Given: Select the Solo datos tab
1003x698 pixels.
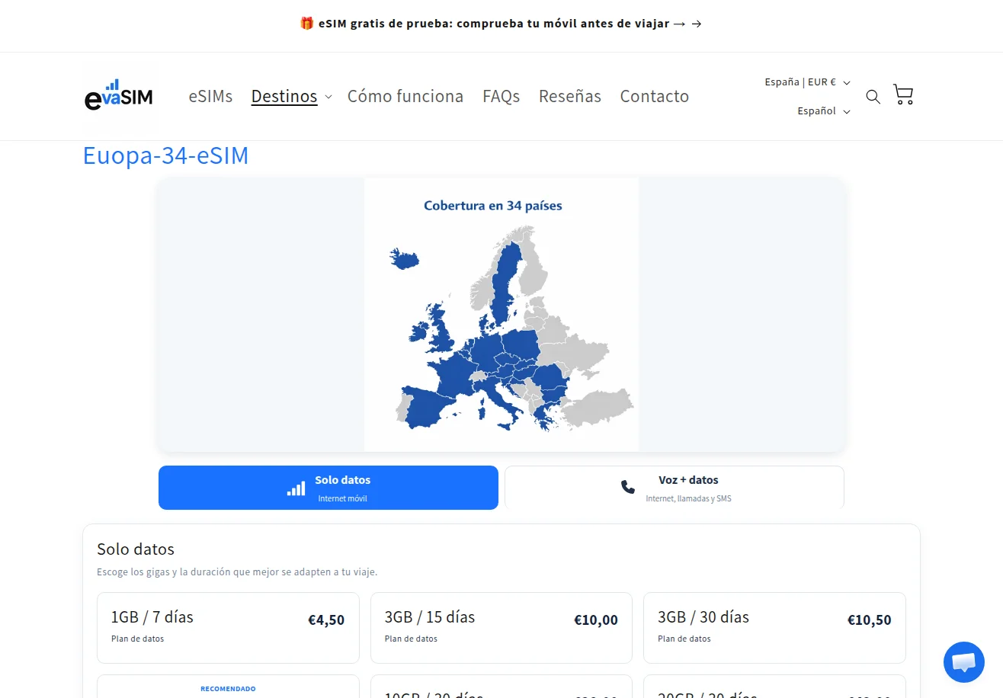Looking at the screenshot, I should point(328,488).
